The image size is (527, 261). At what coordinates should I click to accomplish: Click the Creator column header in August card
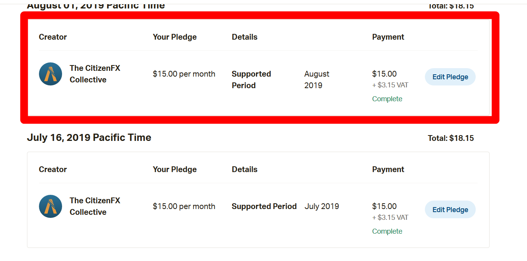pos(53,37)
